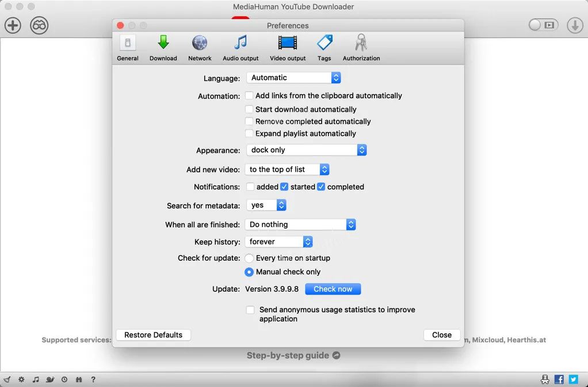The image size is (588, 387).
Task: Select Every time on startup update option
Action: point(249,258)
